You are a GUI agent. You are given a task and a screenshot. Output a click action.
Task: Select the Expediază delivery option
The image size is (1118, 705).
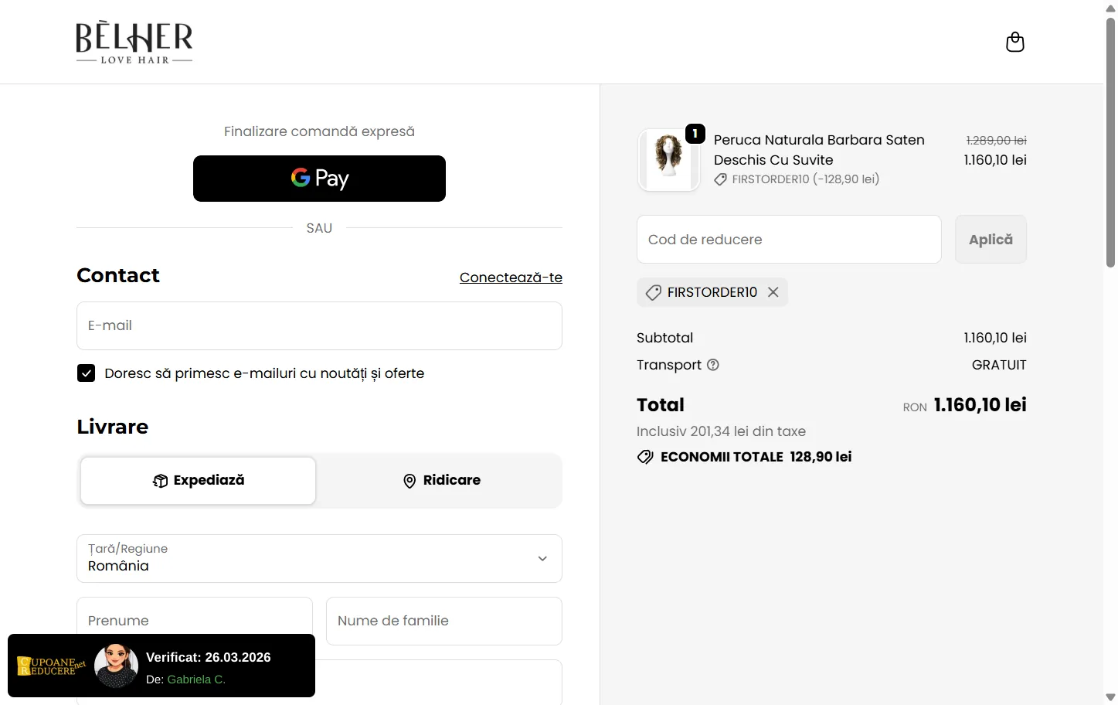[199, 481]
